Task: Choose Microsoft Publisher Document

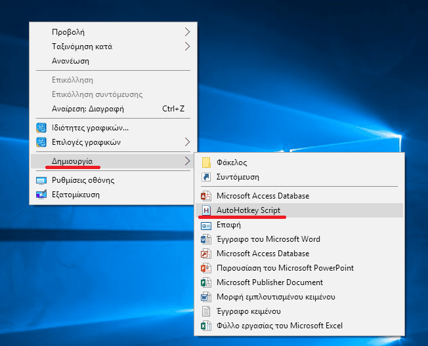Action: coord(299,282)
